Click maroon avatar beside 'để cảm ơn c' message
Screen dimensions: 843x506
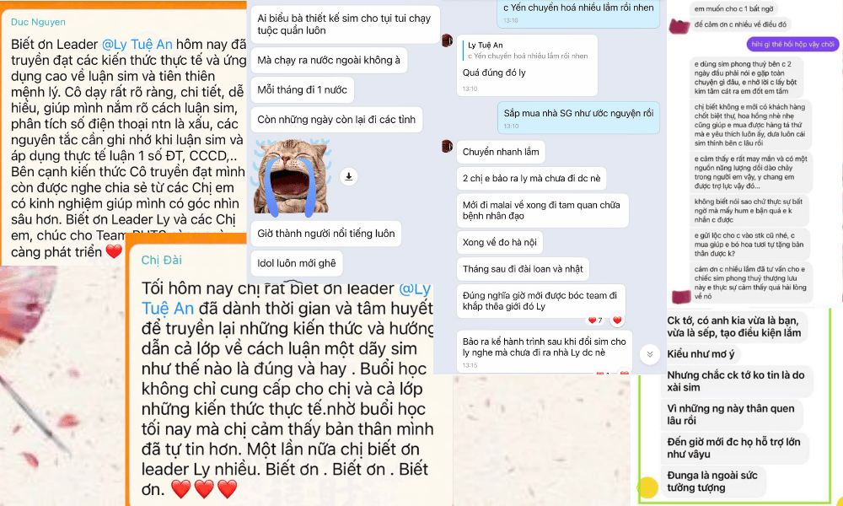[679, 25]
